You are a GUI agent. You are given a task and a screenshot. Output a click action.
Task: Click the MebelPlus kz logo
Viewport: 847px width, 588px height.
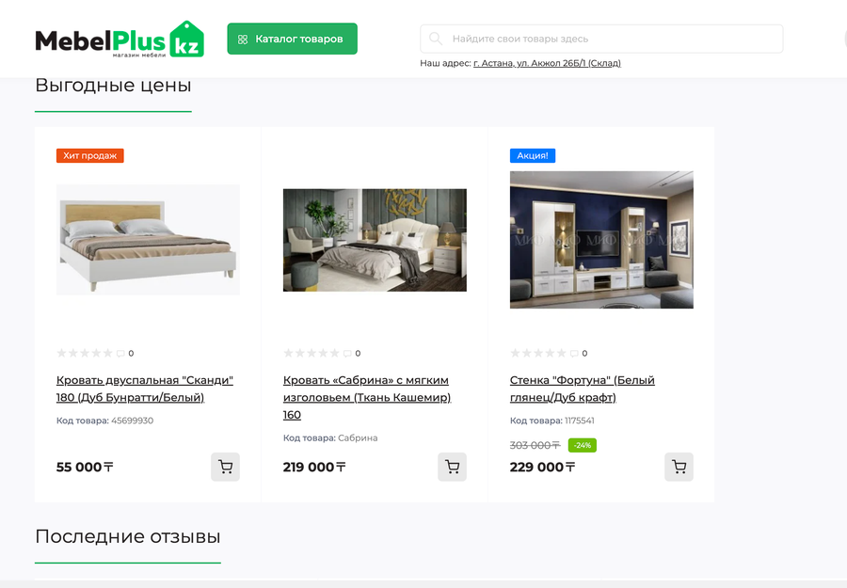(120, 39)
